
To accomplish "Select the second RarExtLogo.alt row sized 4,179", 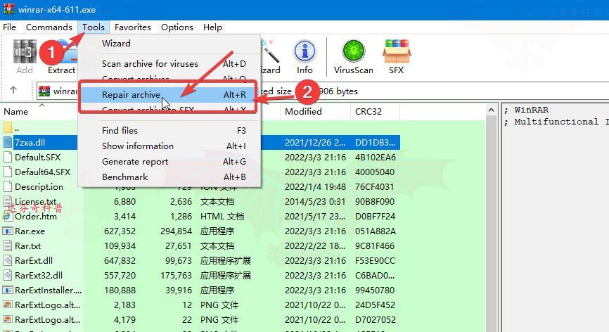I will tap(200, 319).
